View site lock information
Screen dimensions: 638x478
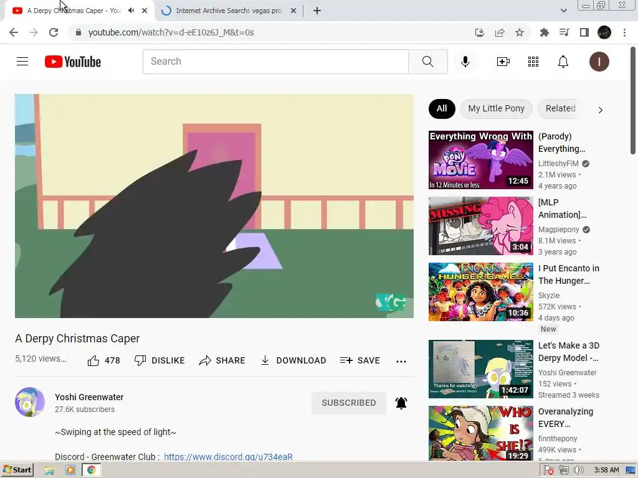tap(79, 32)
